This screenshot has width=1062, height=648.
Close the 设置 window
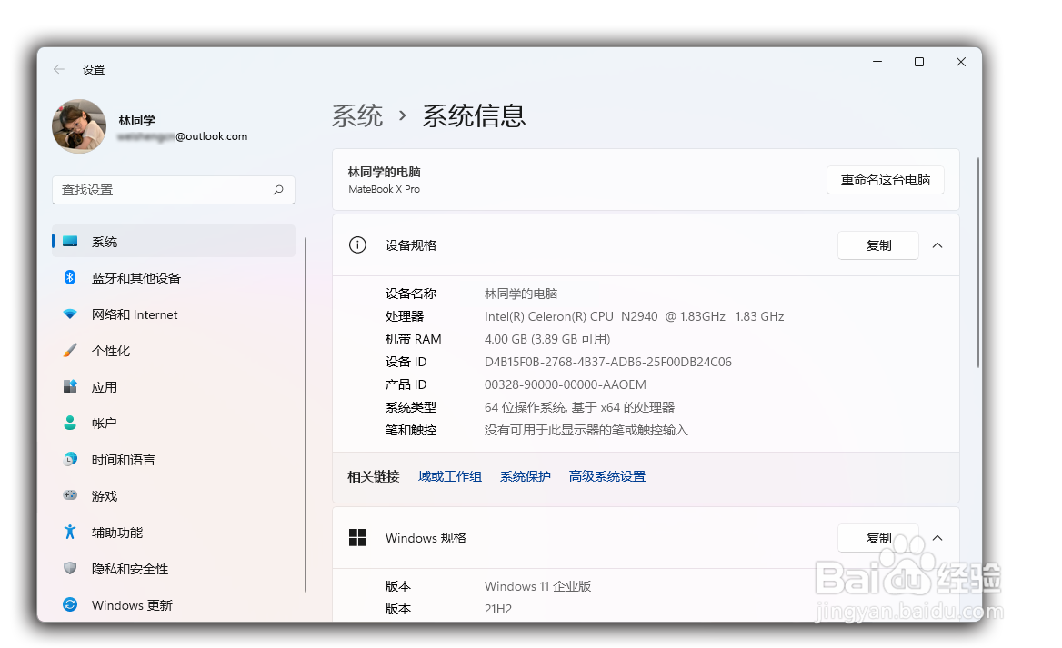point(960,62)
